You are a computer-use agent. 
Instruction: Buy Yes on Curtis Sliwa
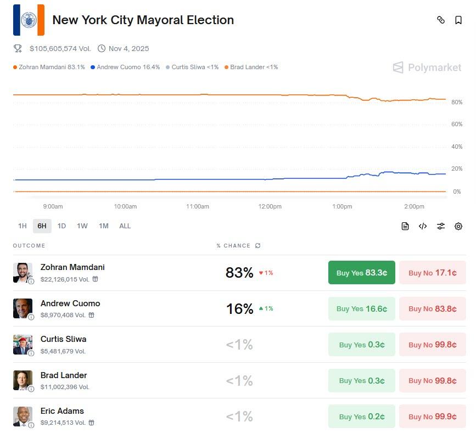pyautogui.click(x=361, y=345)
